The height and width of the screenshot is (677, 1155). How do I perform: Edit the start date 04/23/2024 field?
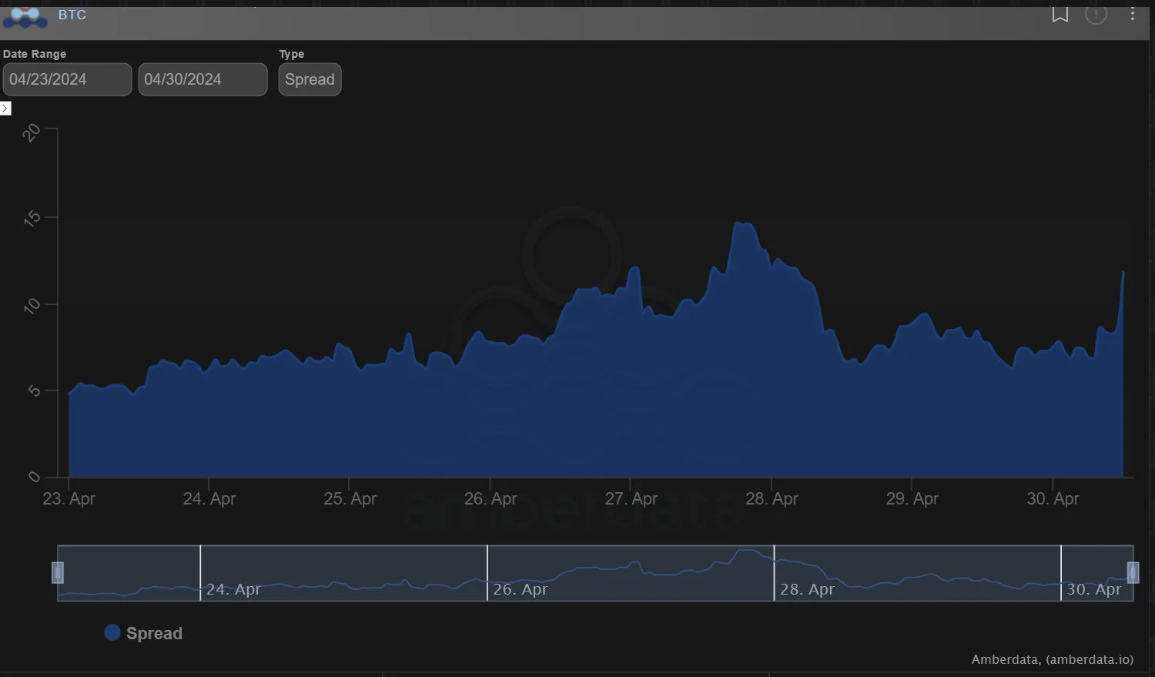67,79
